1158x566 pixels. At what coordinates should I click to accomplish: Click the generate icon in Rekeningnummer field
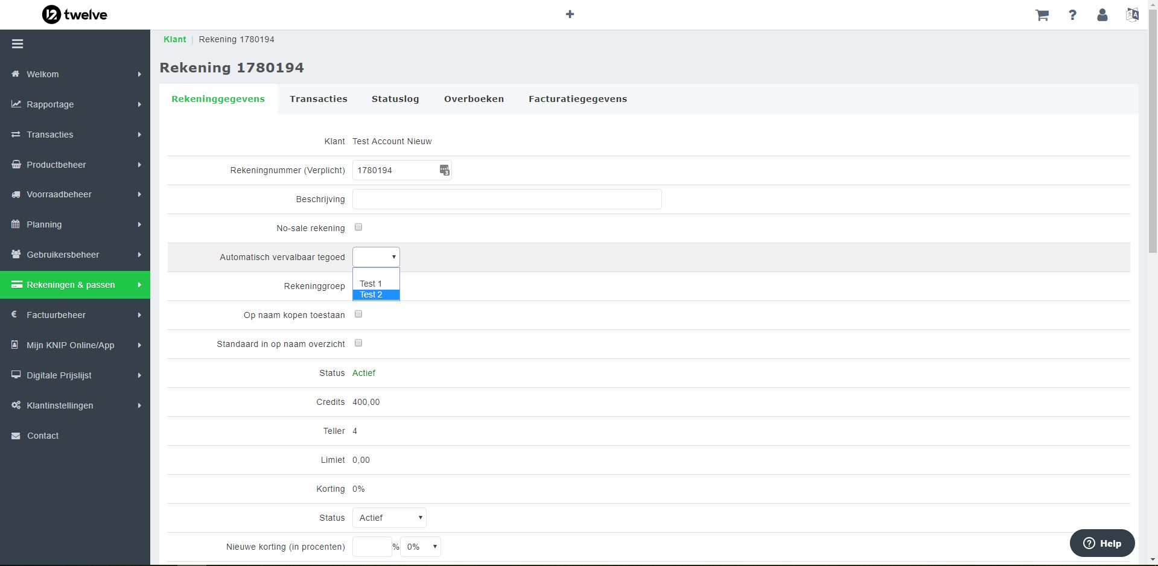(x=444, y=171)
